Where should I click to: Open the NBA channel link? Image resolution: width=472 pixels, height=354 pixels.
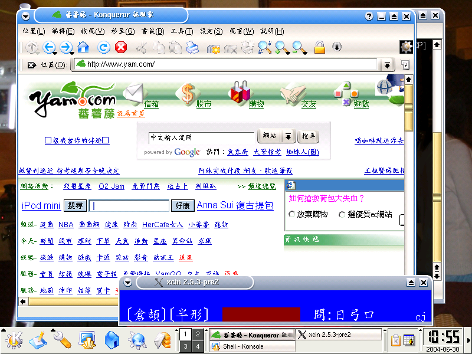click(x=66, y=225)
